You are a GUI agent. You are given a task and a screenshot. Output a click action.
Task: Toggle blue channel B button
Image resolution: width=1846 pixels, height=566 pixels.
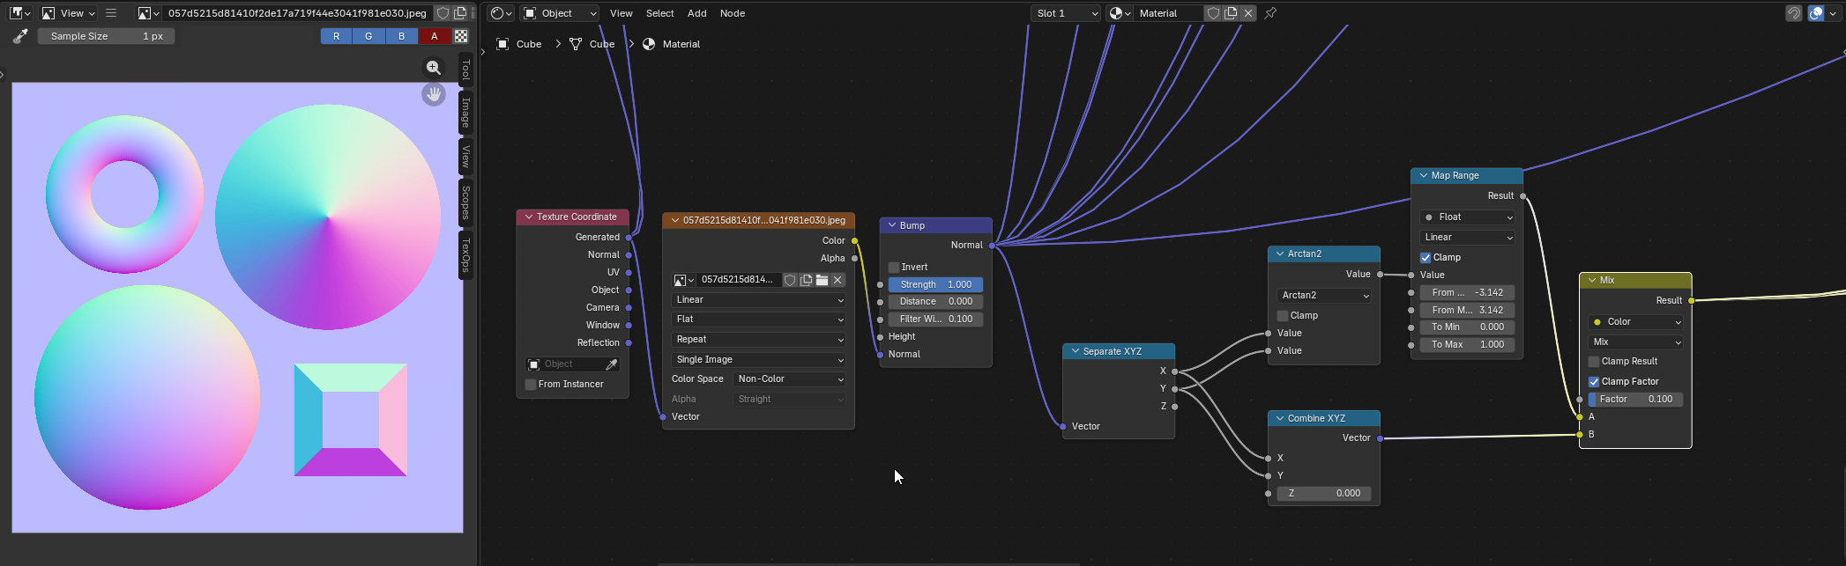coord(401,36)
